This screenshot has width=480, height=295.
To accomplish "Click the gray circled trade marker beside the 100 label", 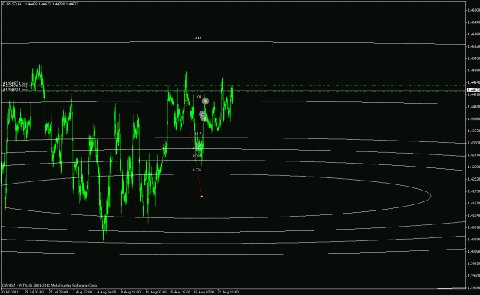I will click(x=205, y=101).
